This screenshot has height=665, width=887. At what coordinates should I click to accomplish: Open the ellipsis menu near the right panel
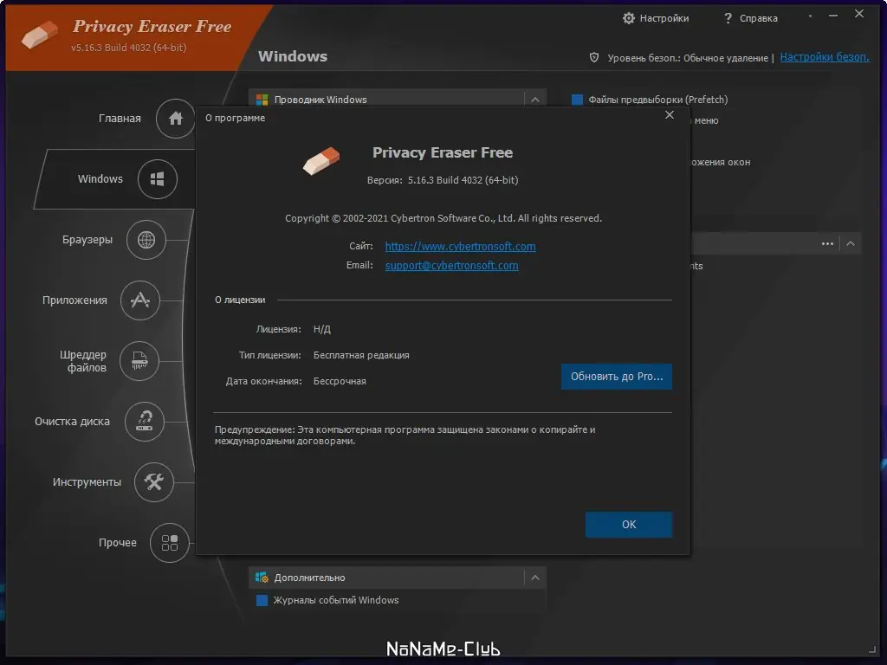click(826, 243)
